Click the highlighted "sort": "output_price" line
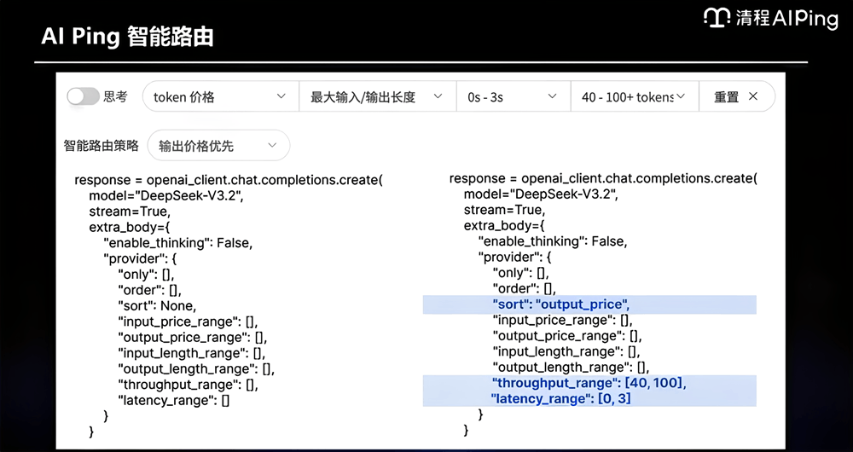 [x=589, y=304]
